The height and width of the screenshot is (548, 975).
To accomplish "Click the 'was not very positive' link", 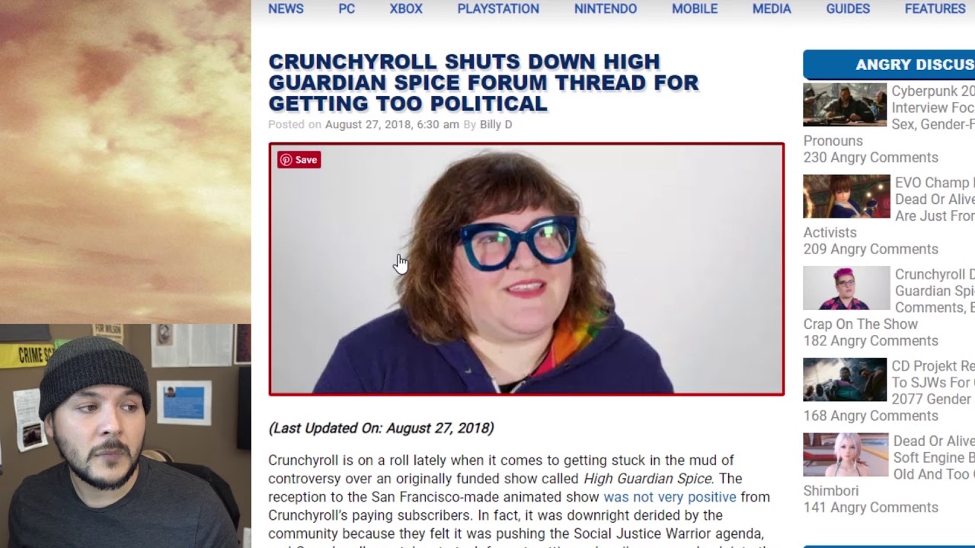I will [670, 497].
